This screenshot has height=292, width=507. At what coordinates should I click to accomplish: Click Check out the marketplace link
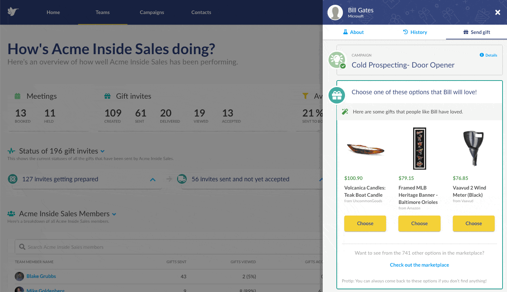tap(419, 265)
